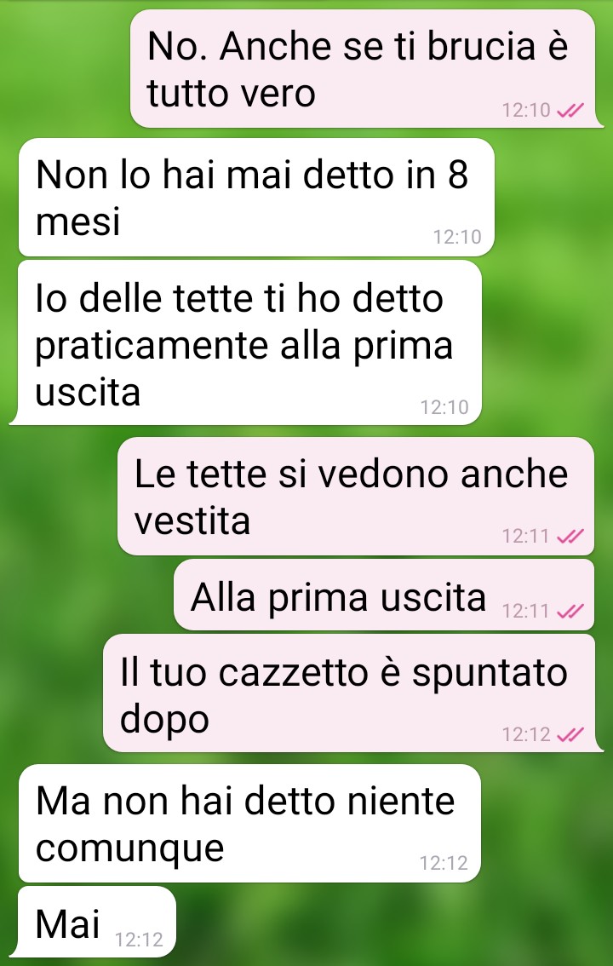Tap the 12:10 timestamp under '8 mesi' message
This screenshot has height=966, width=613.
(x=457, y=237)
